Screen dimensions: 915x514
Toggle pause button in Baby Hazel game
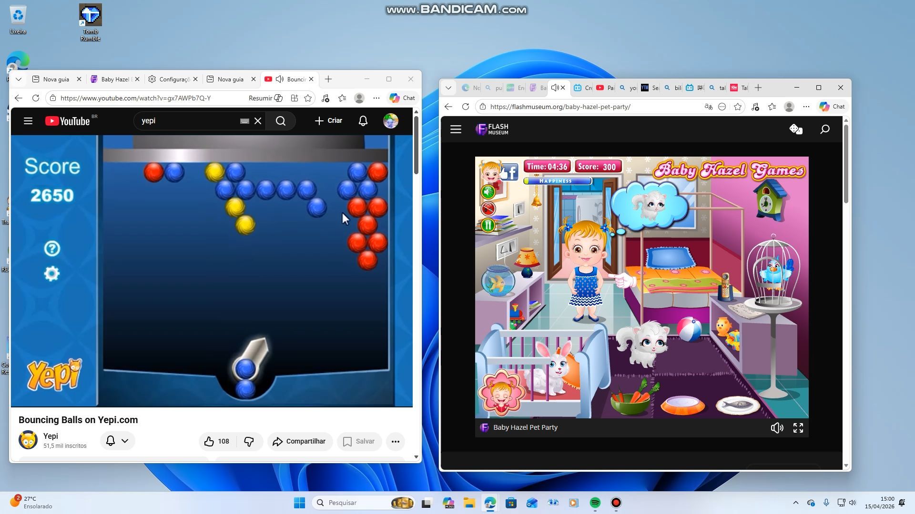point(488,225)
